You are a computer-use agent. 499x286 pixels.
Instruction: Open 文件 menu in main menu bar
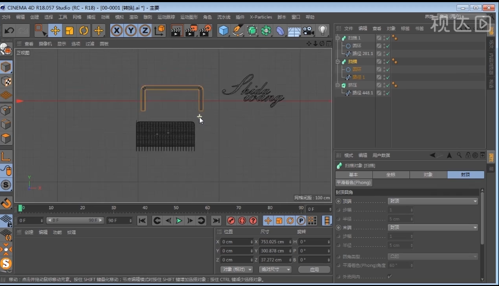[6, 17]
